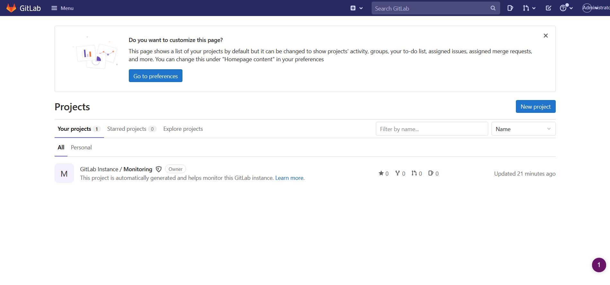610x285 pixels.
Task: Open the Help question mark menu
Action: [x=566, y=8]
